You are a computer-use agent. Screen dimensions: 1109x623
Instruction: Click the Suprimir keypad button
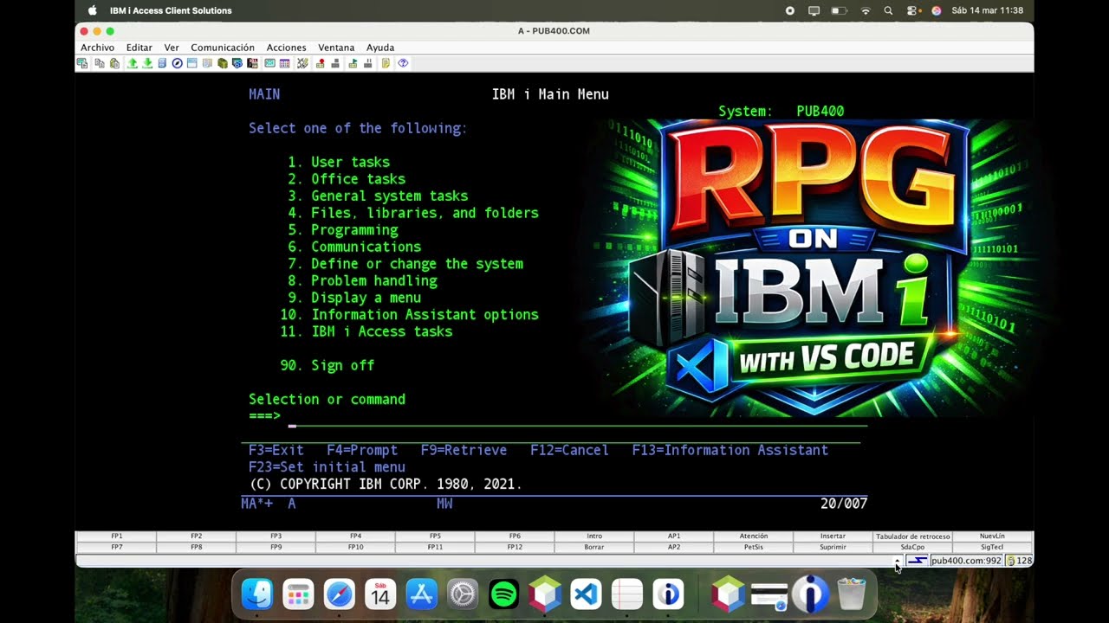pos(833,548)
